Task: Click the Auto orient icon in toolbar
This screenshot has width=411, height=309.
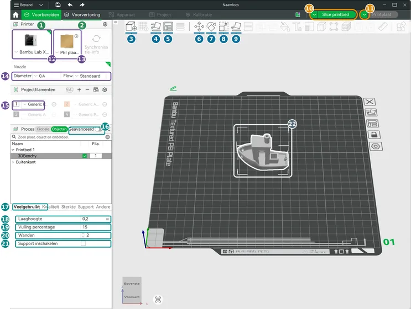Action: tap(156, 26)
